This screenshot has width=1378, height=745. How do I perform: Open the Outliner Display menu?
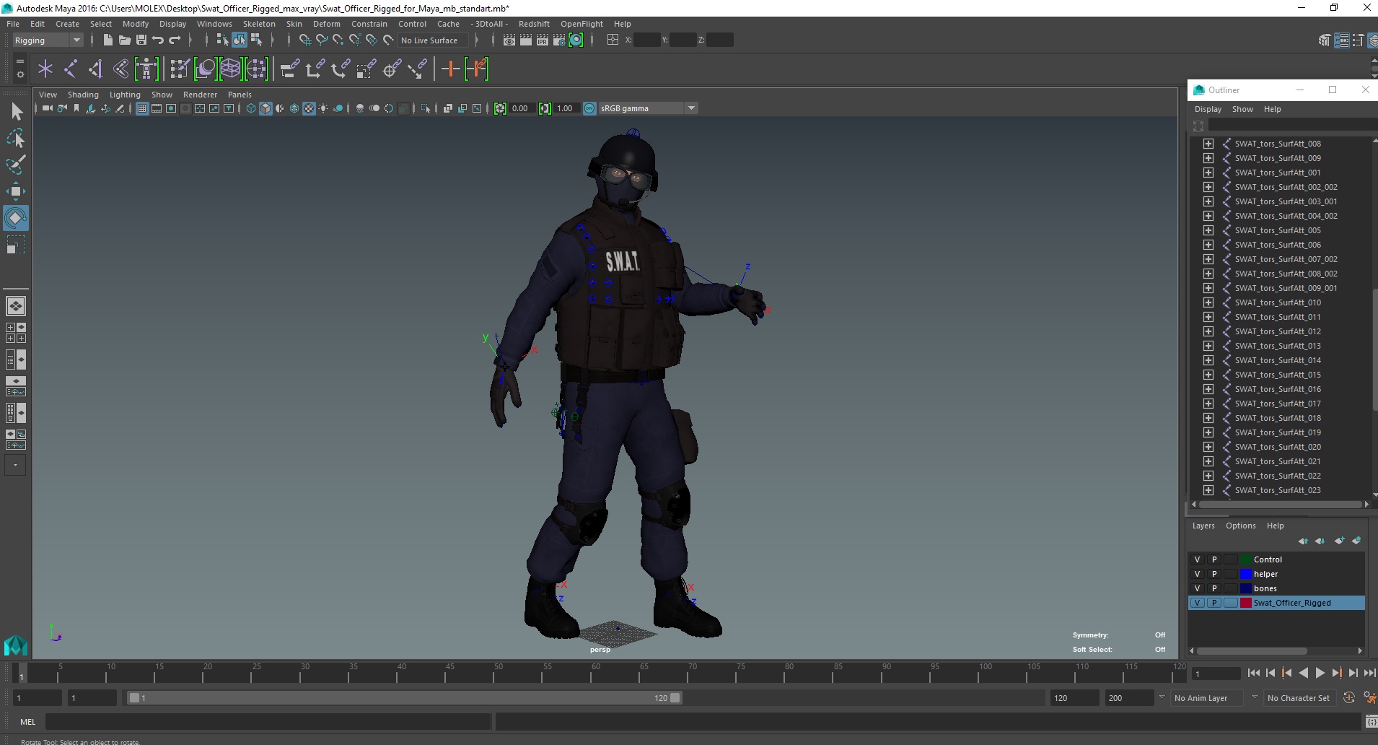[x=1208, y=109]
